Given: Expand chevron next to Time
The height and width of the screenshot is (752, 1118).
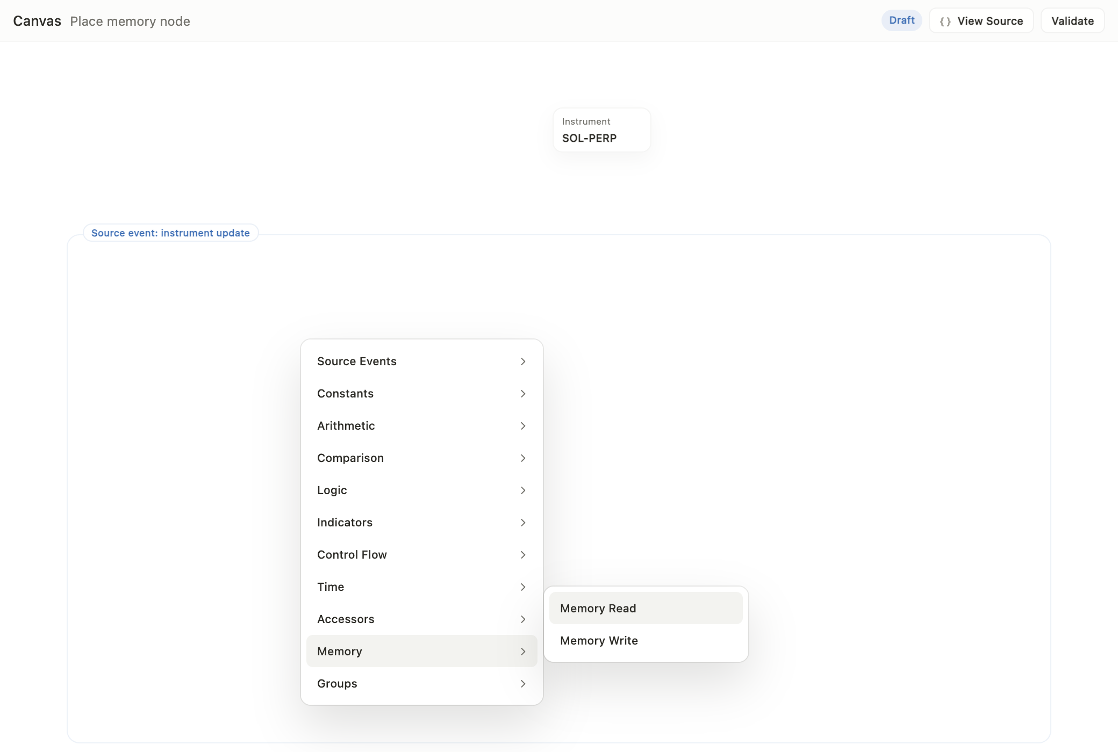Looking at the screenshot, I should [523, 587].
